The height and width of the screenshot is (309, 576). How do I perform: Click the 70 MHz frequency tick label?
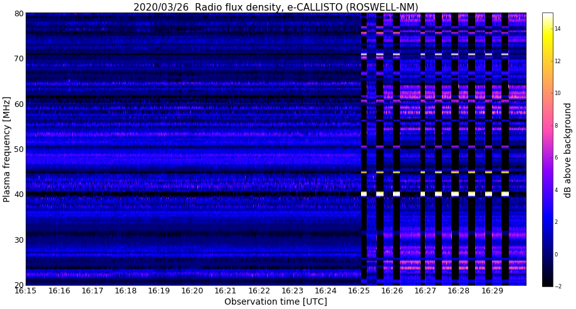[x=19, y=59]
